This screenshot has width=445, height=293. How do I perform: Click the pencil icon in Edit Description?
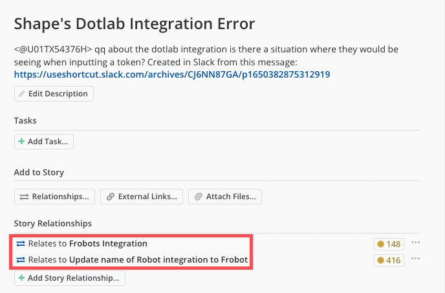pos(21,94)
